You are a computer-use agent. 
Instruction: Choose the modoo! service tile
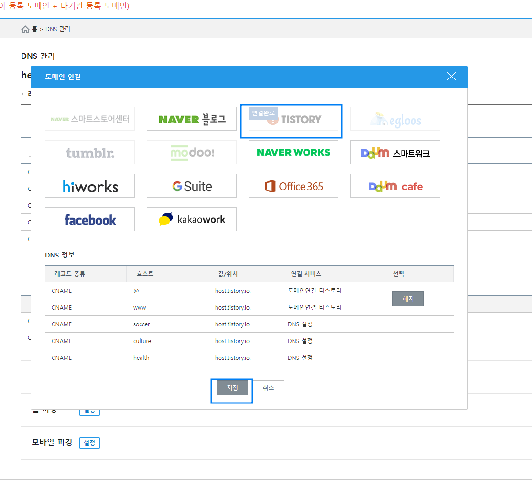[x=191, y=153]
